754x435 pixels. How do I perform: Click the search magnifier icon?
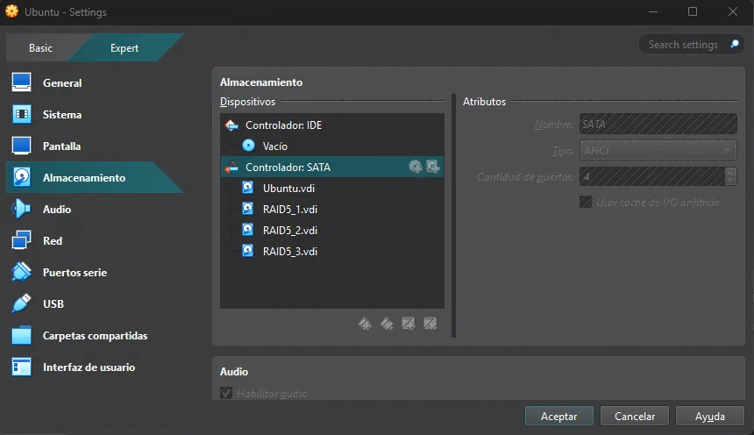tap(735, 44)
